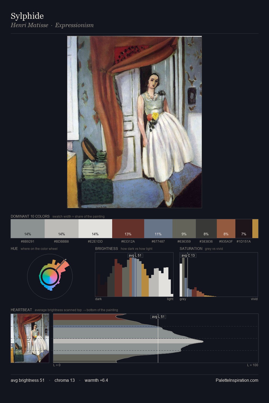Select the #63312A dark red swatch

click(128, 229)
